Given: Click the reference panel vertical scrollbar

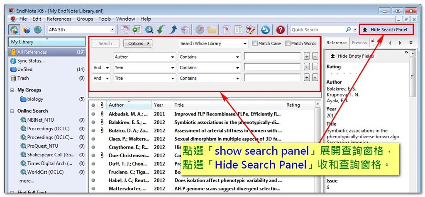Looking at the screenshot, I should tap(413, 78).
